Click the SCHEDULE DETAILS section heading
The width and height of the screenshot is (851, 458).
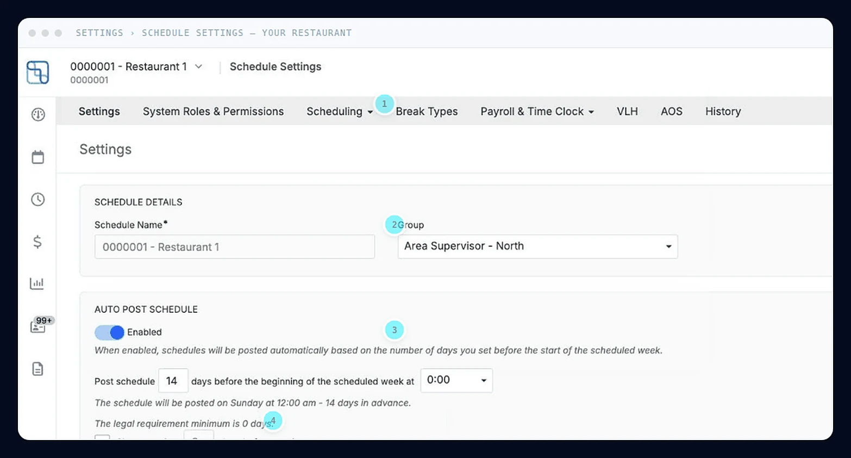[139, 202]
